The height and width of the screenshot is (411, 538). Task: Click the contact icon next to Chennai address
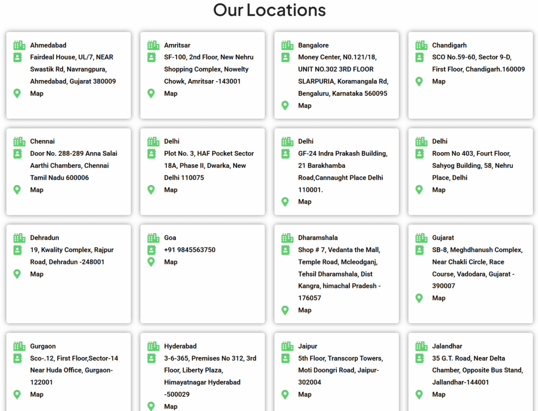17,154
